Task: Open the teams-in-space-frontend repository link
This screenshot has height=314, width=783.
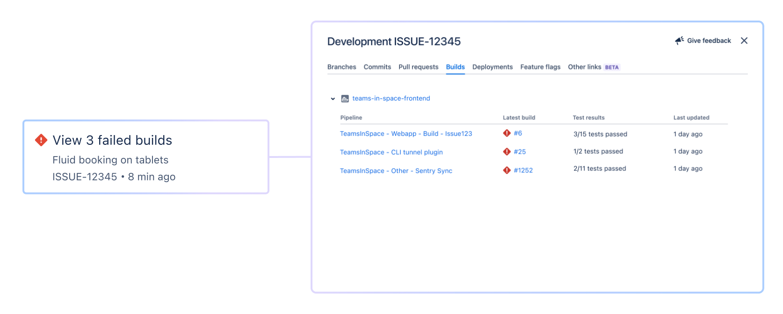Action: 391,98
